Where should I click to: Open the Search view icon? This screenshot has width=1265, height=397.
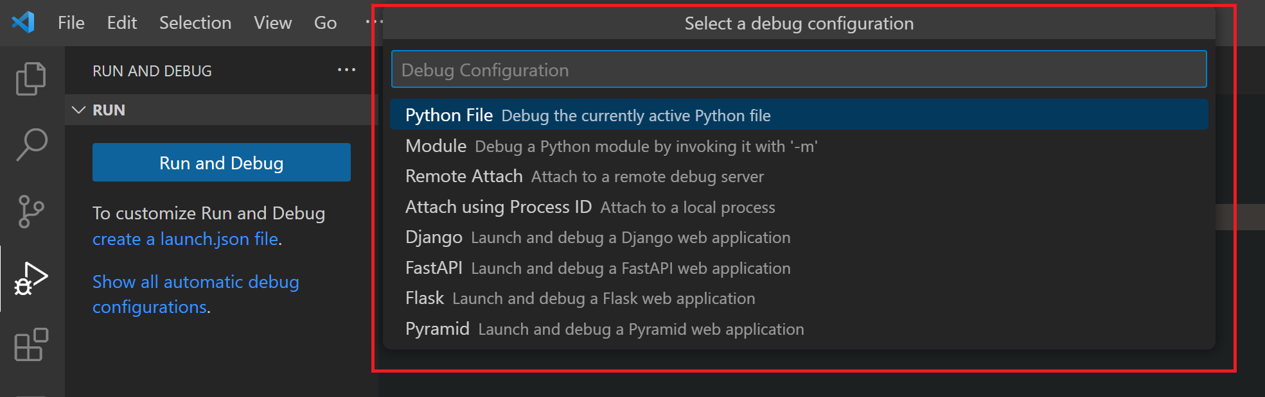(x=31, y=145)
